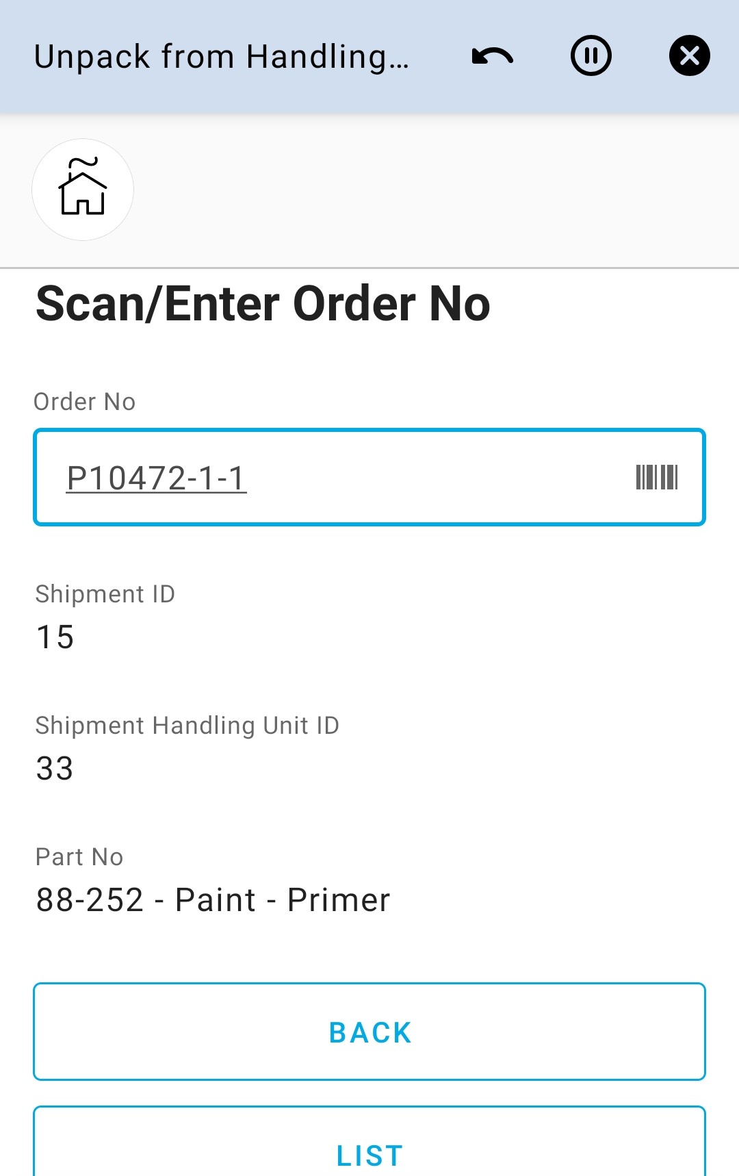Tap the "Shipment ID" label
Viewport: 739px width, 1176px height.
(105, 594)
